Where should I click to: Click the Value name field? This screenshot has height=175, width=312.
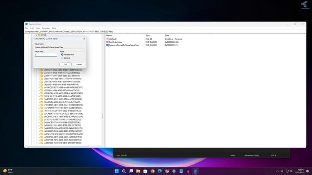point(59,47)
